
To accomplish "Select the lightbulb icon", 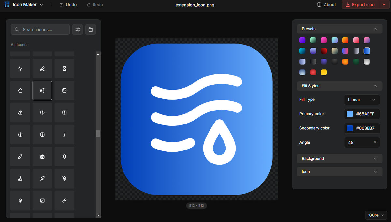I will [20, 201].
